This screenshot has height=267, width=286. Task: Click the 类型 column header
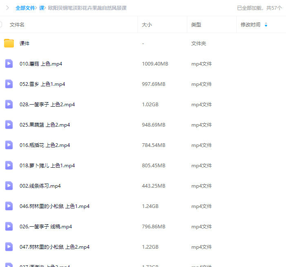click(x=196, y=25)
